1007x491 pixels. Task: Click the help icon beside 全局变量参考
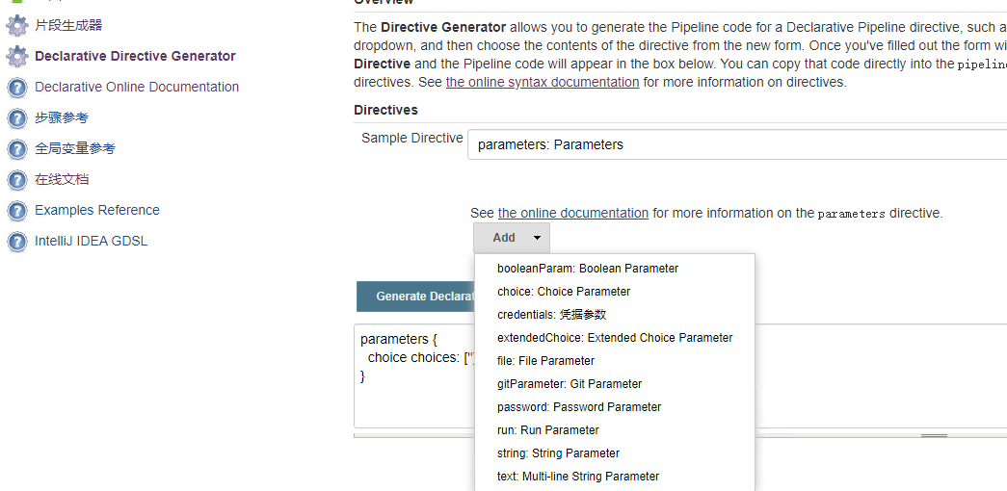[16, 149]
